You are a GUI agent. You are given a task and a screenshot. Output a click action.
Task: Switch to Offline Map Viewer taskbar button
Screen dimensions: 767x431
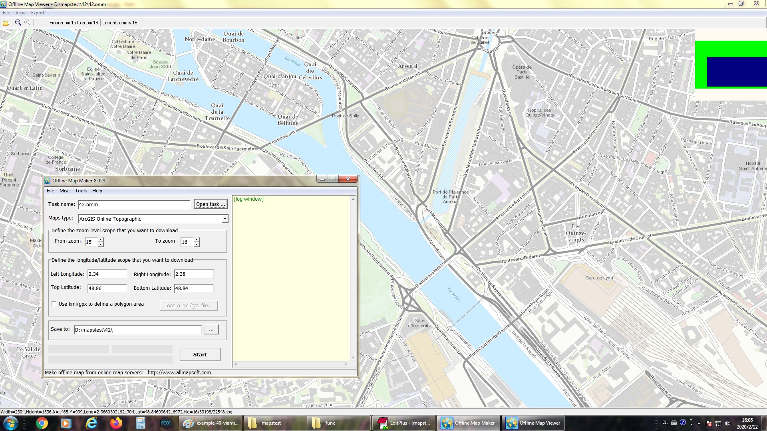click(x=533, y=423)
